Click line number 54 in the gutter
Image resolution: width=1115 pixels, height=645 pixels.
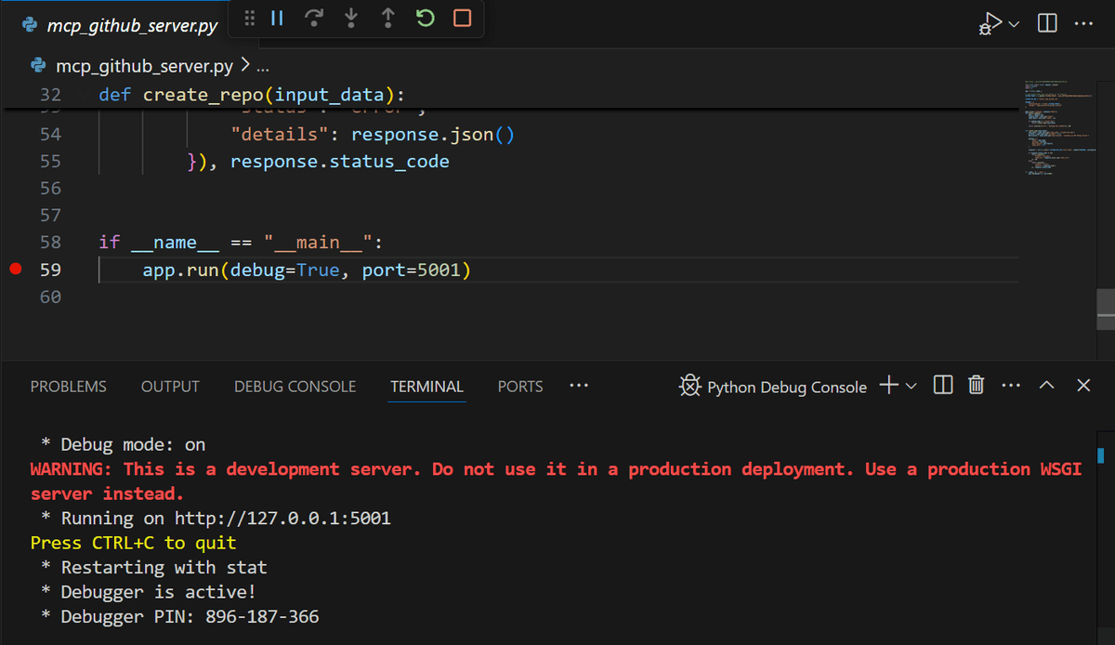[50, 134]
